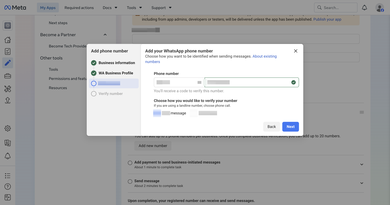The image size is (390, 205).
Task: Open the profile avatar menu
Action: coord(380,8)
